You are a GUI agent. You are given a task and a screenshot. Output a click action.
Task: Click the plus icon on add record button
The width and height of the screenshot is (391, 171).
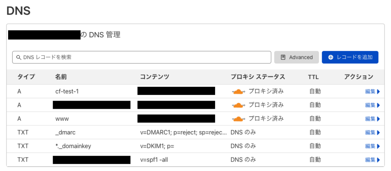331,57
